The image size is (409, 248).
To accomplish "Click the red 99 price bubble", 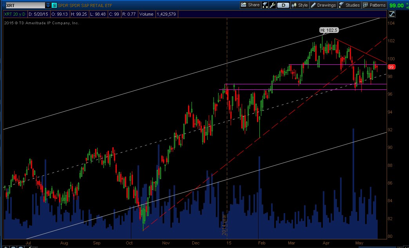I will point(391,67).
